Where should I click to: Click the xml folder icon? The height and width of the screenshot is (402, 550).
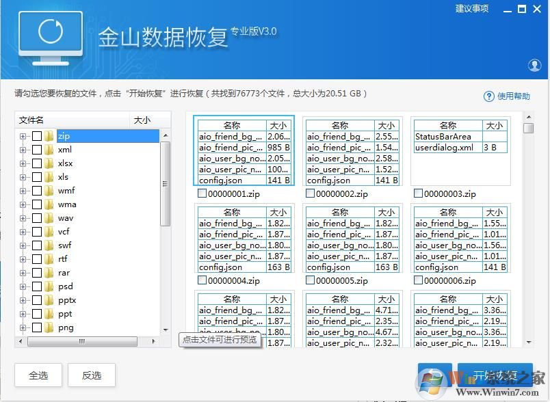point(49,150)
